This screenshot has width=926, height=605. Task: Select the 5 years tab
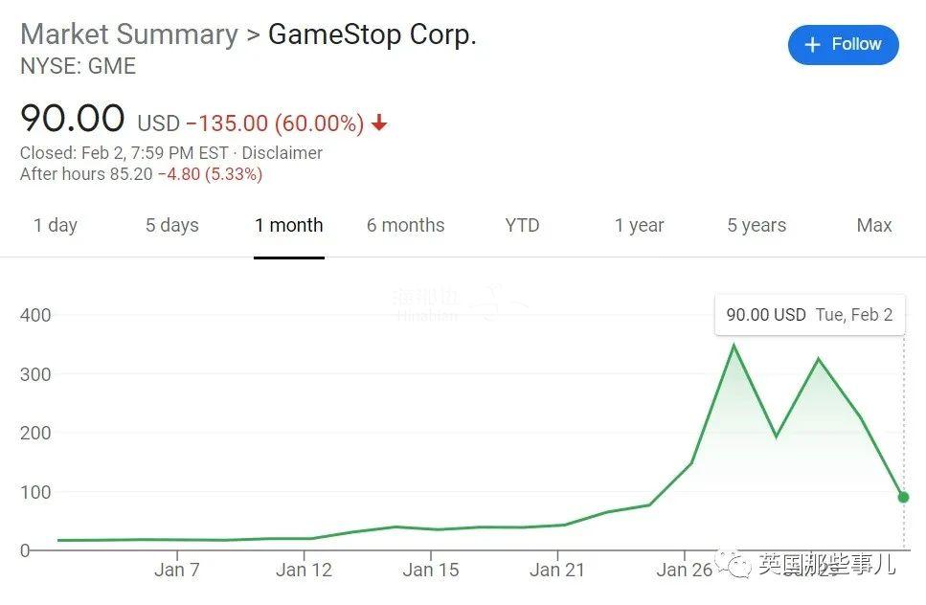click(x=757, y=225)
